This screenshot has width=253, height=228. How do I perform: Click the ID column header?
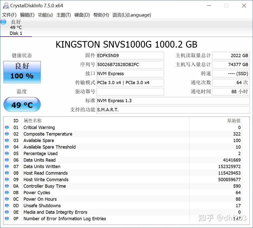(x=16, y=121)
